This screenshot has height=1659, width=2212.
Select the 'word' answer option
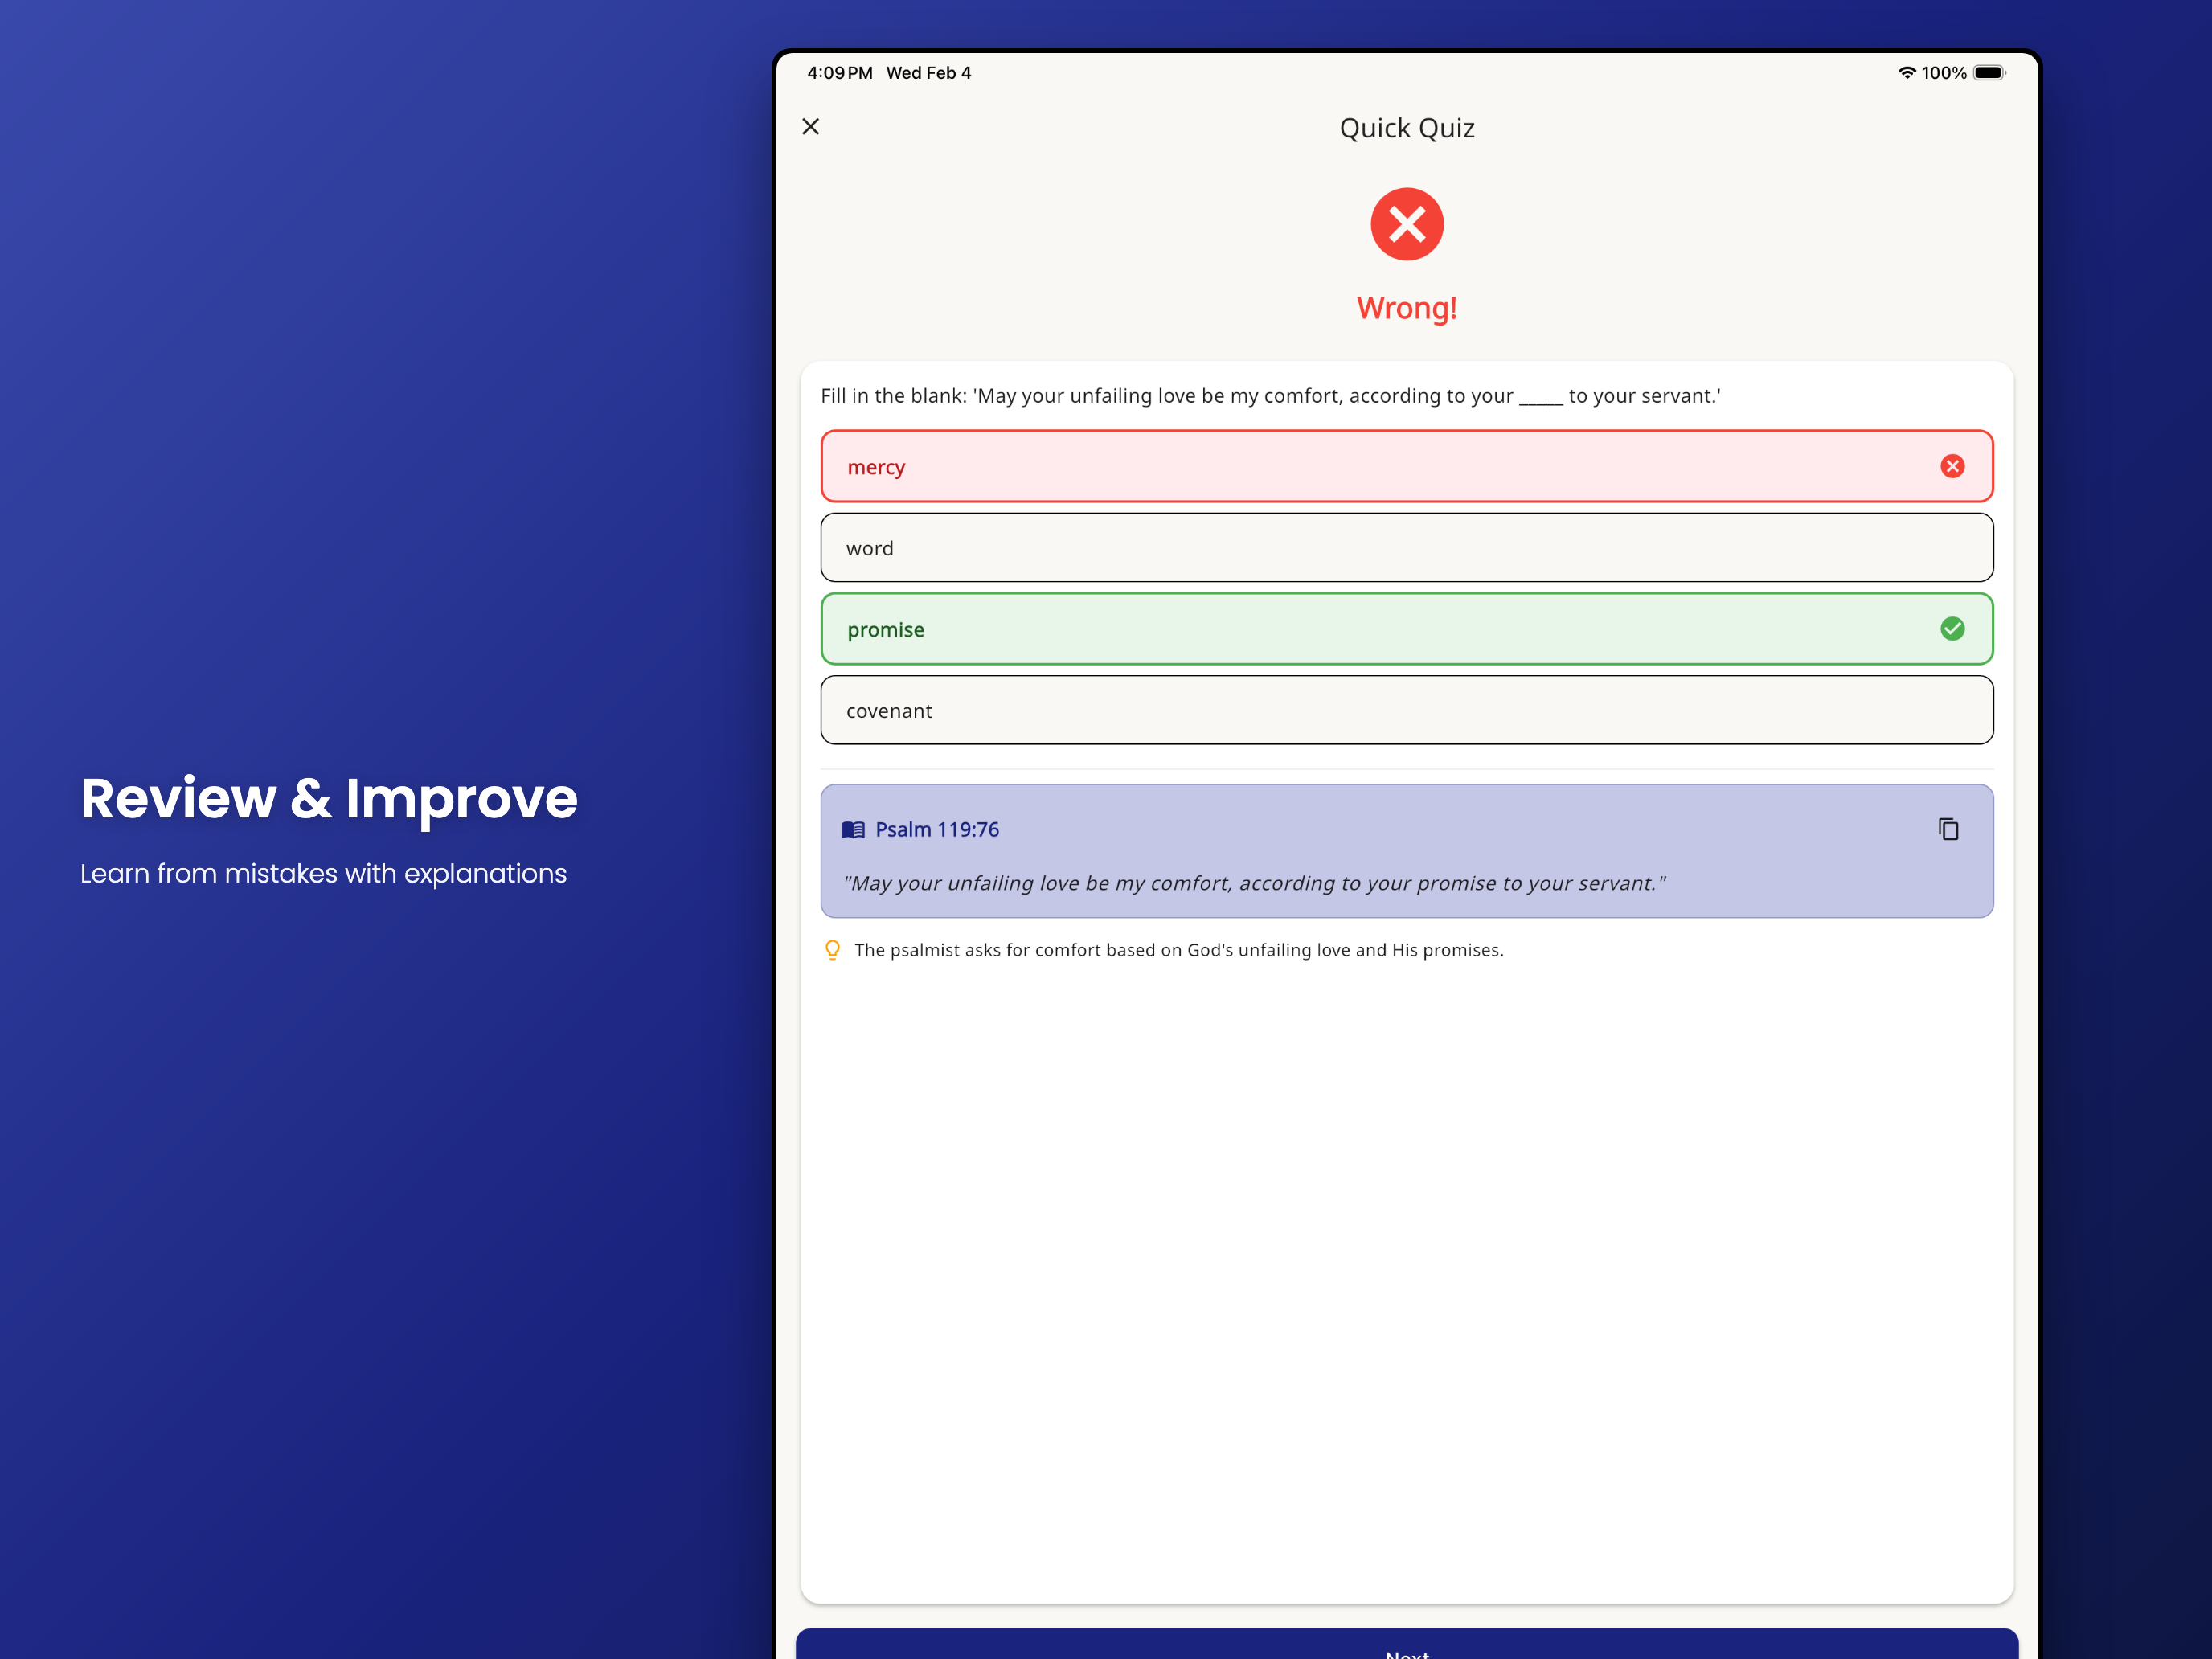point(1406,548)
